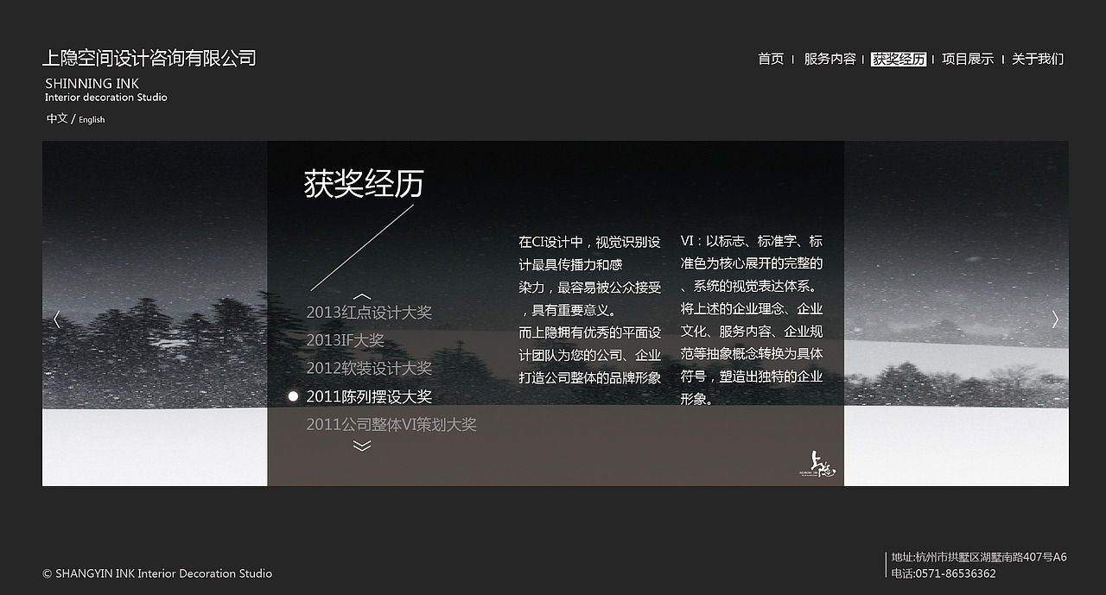Viewport: 1106px width, 595px height.
Task: Click the 获奖经历 panel heading
Action: [x=364, y=184]
